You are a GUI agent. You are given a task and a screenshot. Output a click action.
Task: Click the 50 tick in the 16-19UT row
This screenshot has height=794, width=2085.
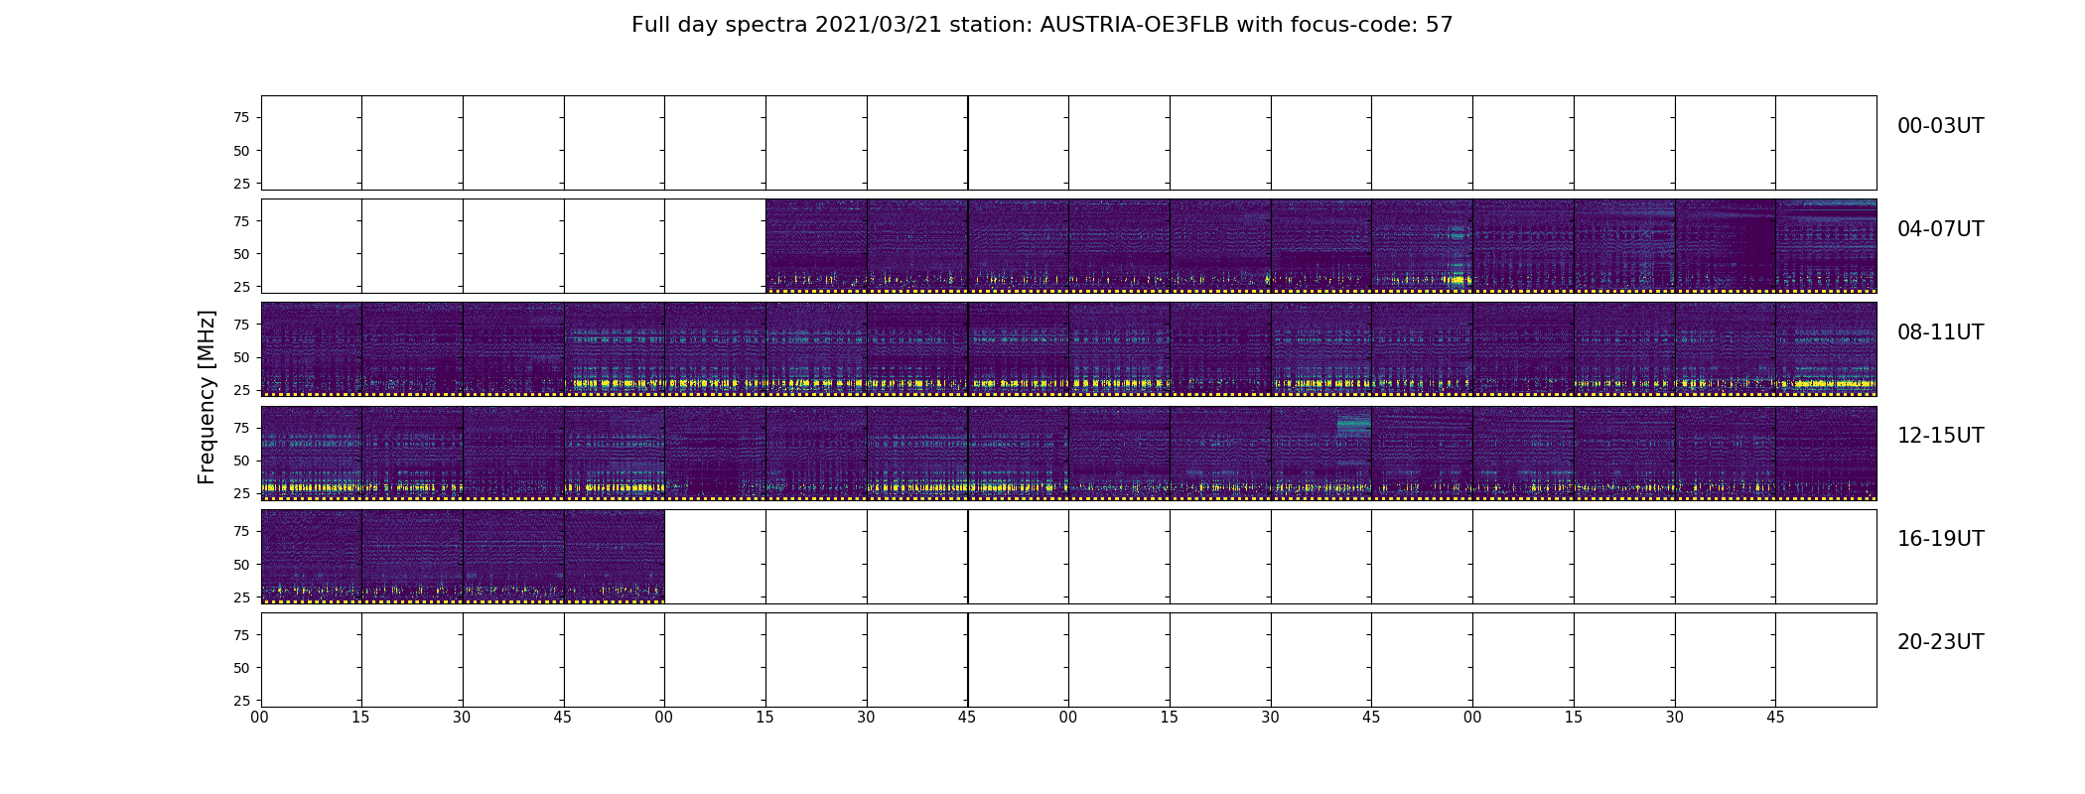241,565
